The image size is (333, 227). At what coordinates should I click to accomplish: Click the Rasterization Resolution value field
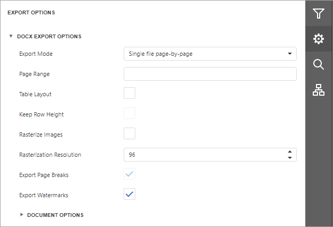point(204,155)
